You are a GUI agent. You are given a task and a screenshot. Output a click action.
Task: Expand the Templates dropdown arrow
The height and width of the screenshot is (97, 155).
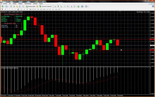pyautogui.click(x=88, y=6)
